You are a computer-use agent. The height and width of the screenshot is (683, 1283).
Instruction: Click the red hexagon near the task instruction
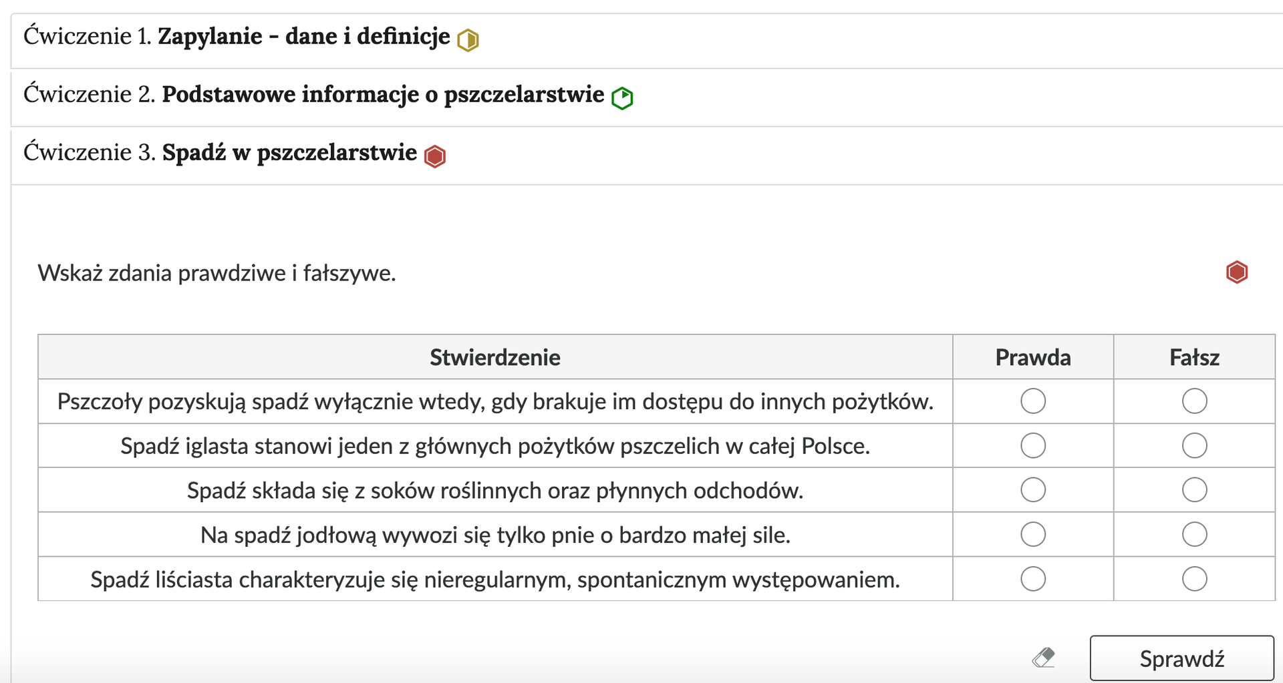click(1236, 272)
